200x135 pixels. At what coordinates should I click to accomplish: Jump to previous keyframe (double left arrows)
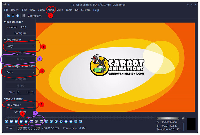coord(21,121)
